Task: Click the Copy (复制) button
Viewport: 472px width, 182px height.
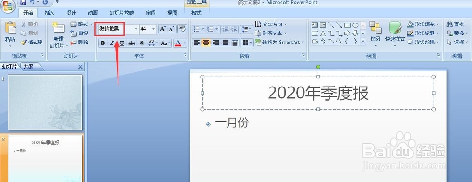Action: (29, 34)
